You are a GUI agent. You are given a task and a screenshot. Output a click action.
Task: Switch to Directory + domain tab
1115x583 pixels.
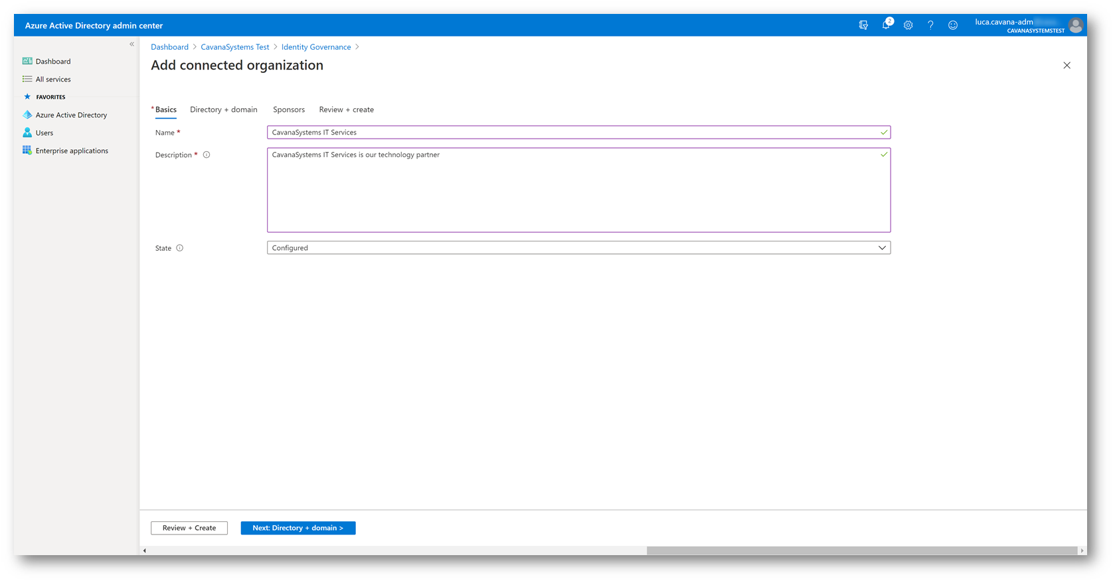pos(224,109)
